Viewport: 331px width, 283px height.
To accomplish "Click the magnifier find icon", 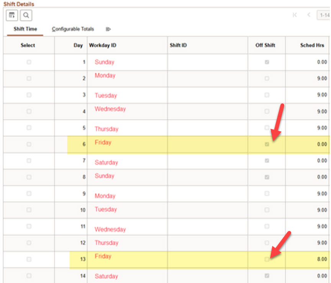I will [x=26, y=15].
